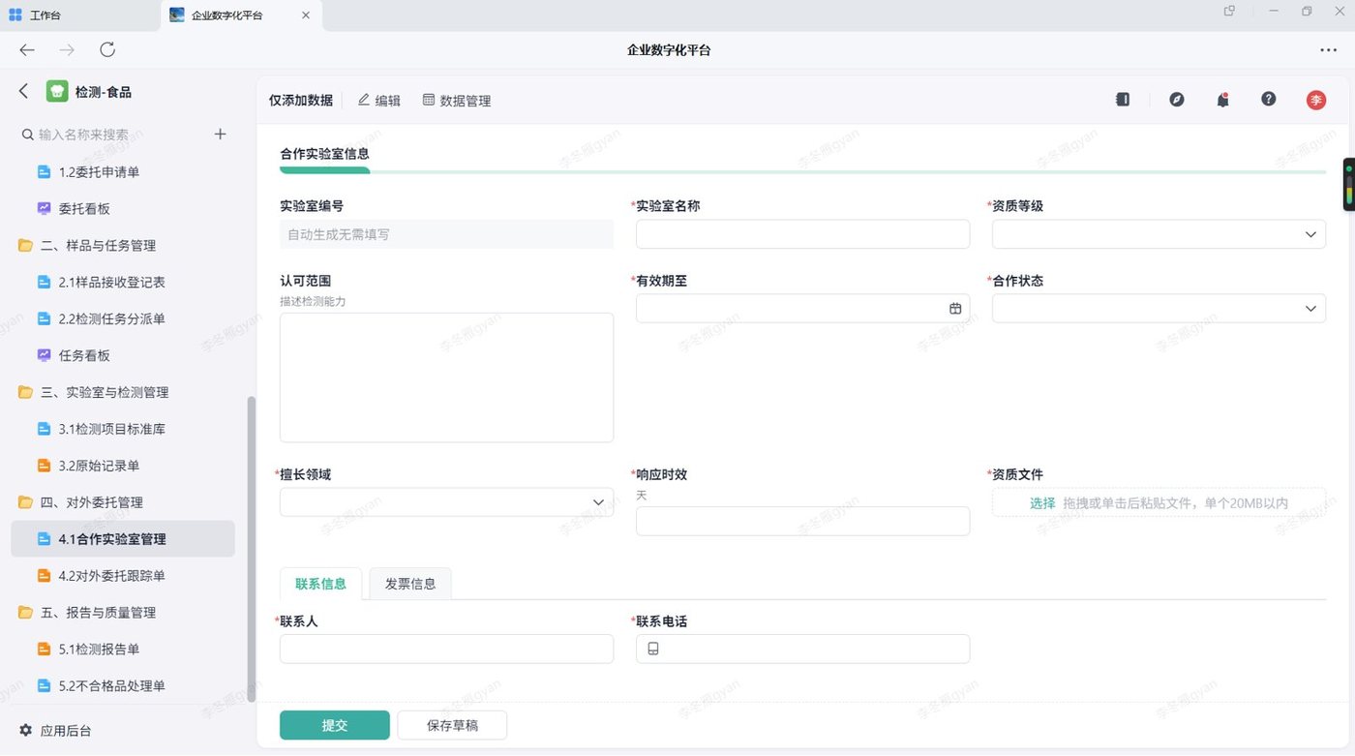1355x756 pixels.
Task: Switch to the 发票信息 tab
Action: click(x=410, y=584)
